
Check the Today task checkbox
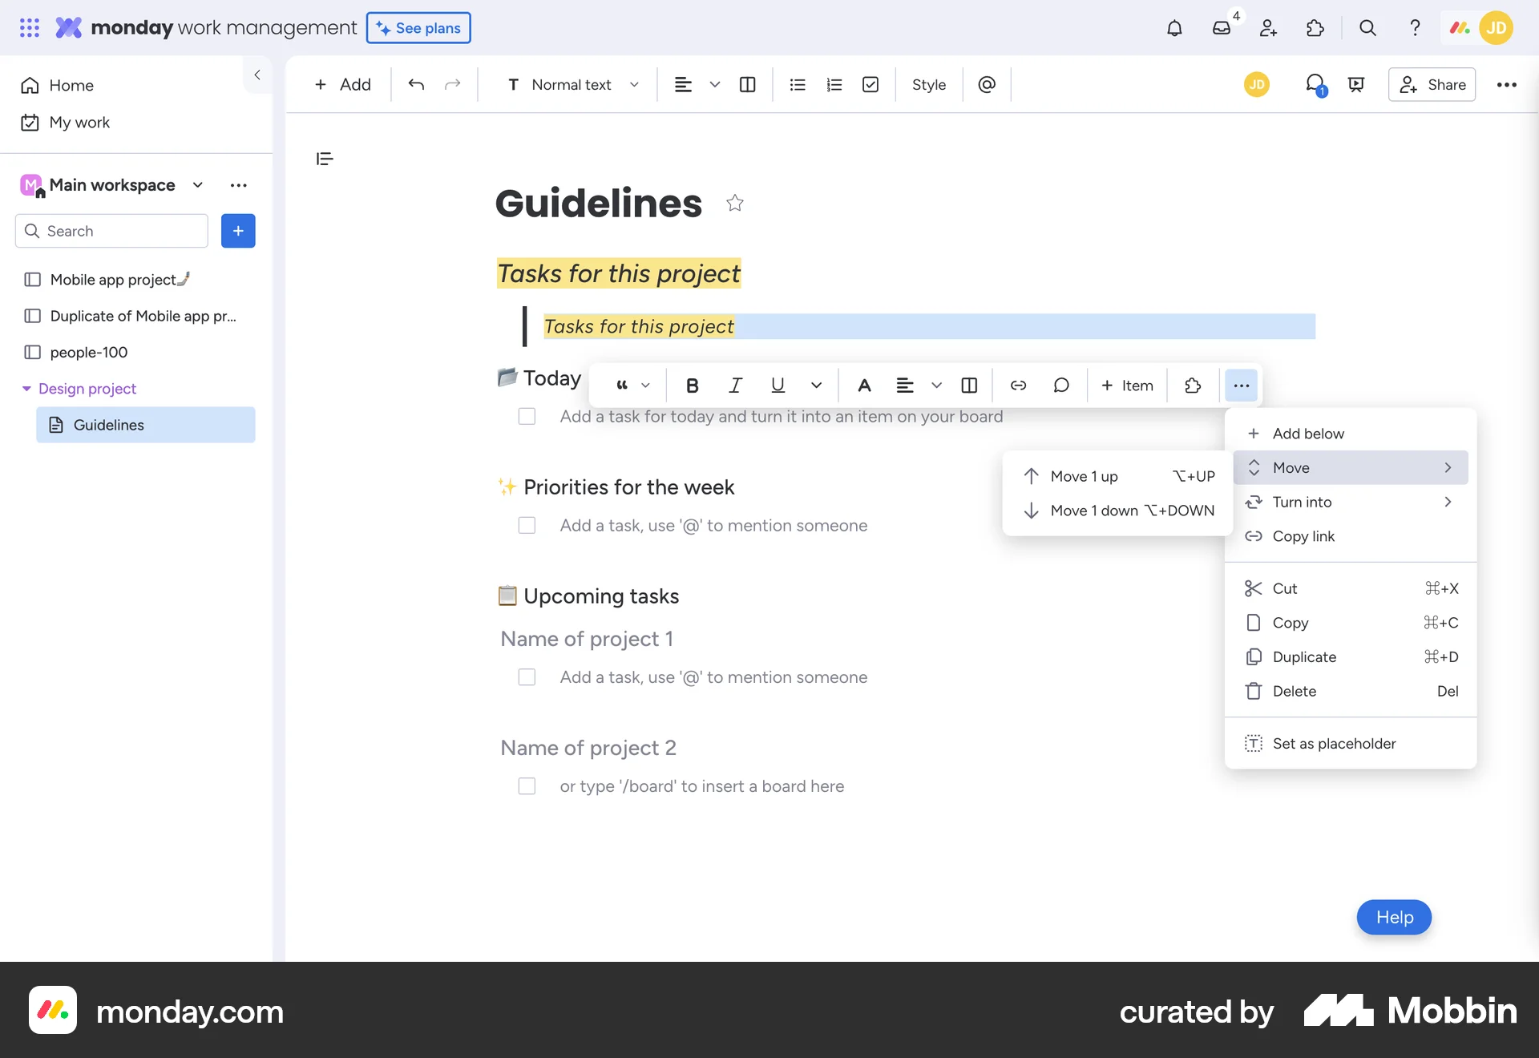pos(527,417)
